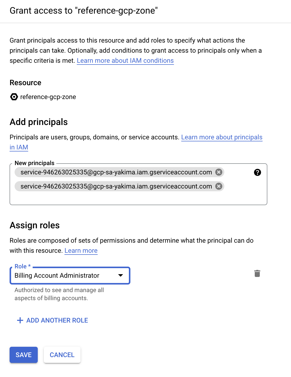Click the Assign roles heading

point(35,225)
